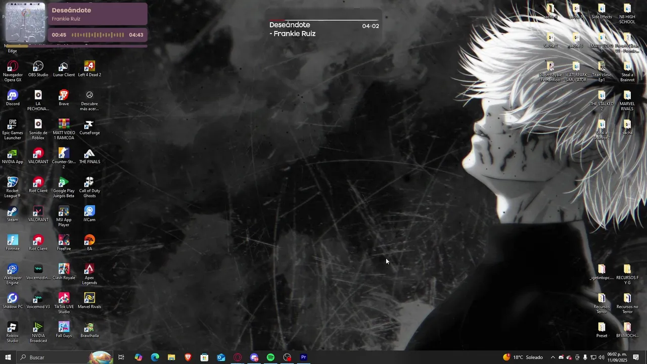Open the Titan clinic Ep1 folder
Viewport: 647px width, 364px height.
pyautogui.click(x=602, y=72)
